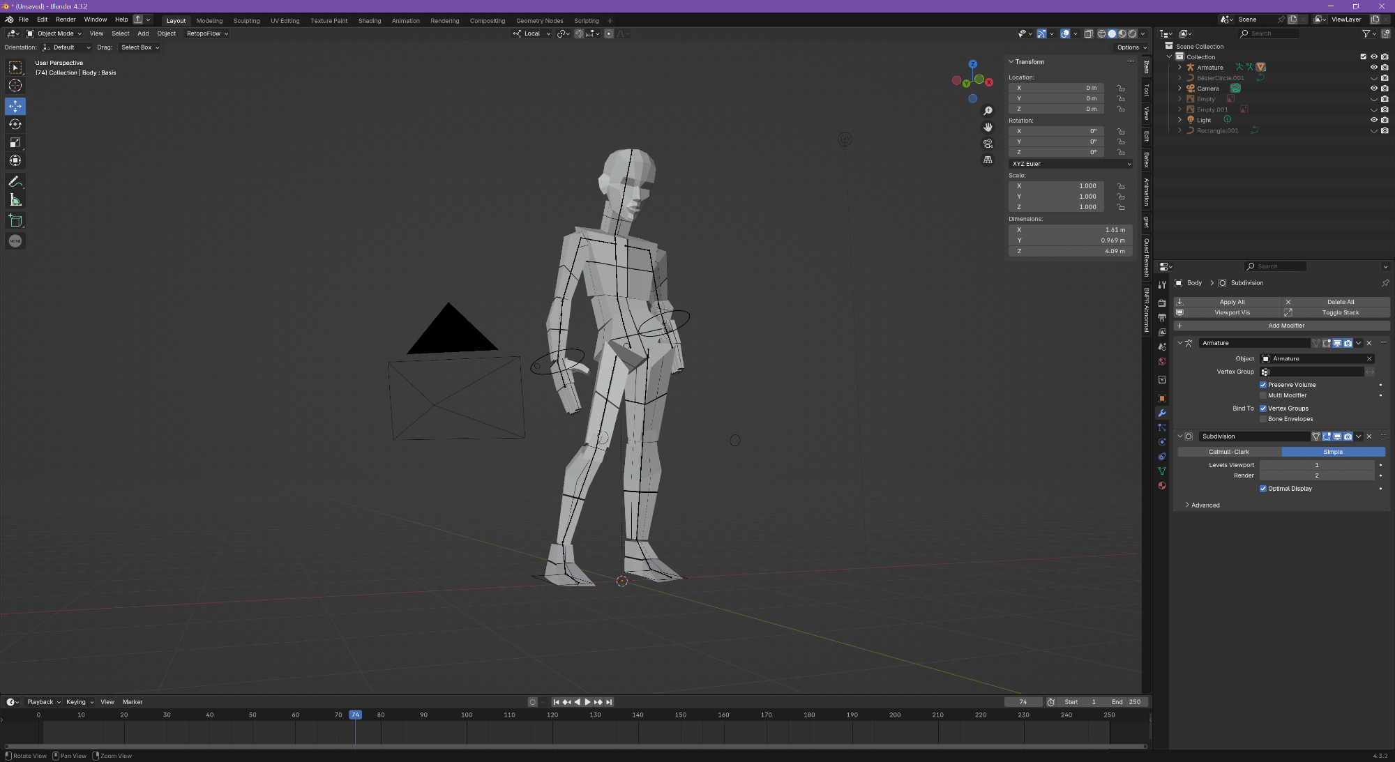Open the Modifiers wrench properties tab

click(x=1162, y=413)
